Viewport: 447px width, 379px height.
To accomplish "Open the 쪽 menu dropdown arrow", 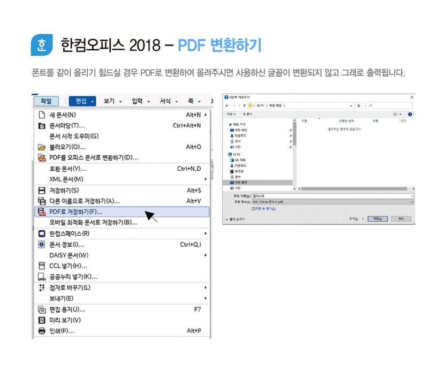I will (199, 102).
